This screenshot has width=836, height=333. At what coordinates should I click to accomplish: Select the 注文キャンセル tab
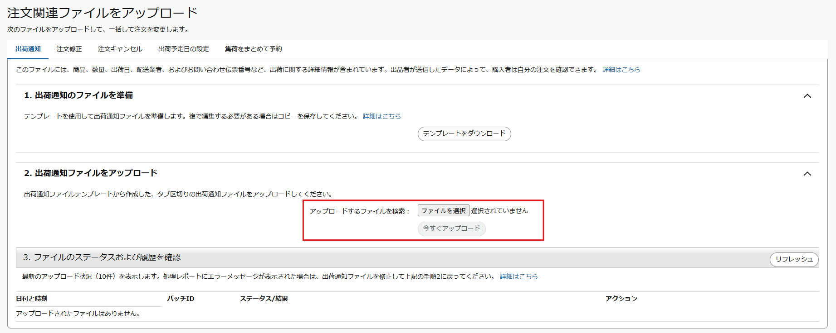pyautogui.click(x=120, y=49)
